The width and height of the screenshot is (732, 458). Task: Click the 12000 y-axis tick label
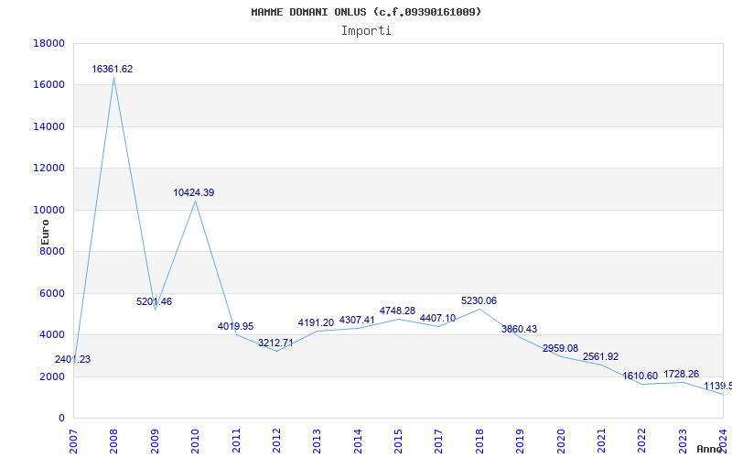pos(48,169)
